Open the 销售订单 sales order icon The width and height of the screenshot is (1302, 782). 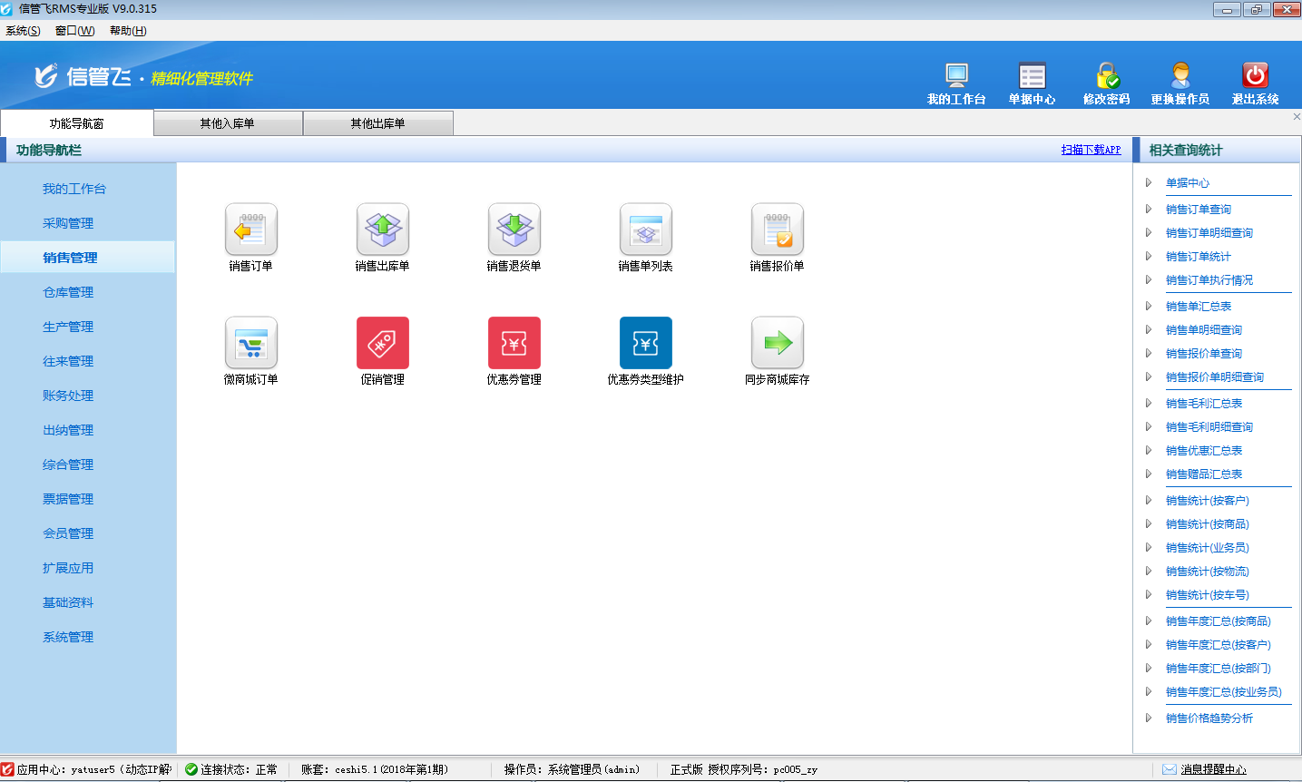(251, 230)
